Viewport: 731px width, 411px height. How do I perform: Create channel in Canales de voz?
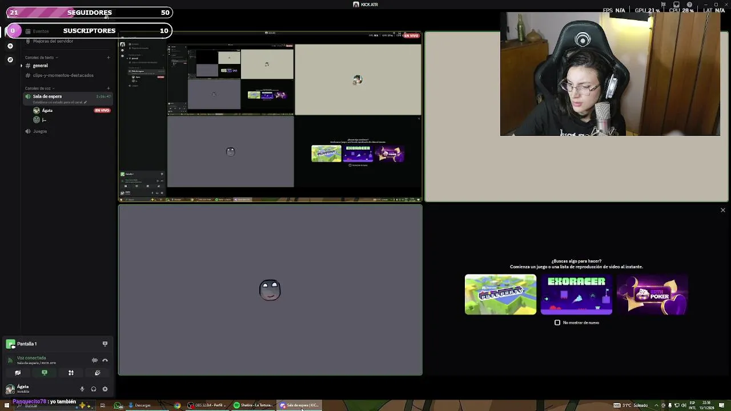click(x=109, y=88)
